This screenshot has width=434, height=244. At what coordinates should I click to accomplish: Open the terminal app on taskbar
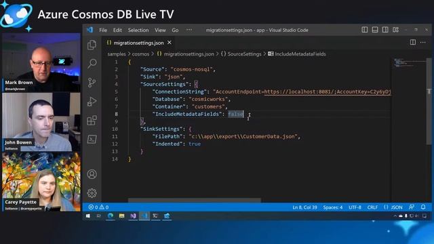pyautogui.click(x=155, y=216)
